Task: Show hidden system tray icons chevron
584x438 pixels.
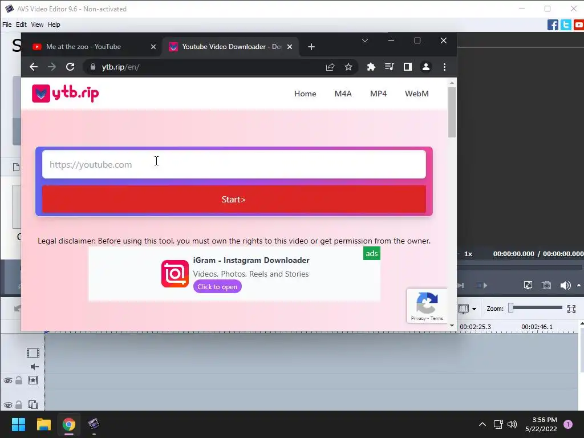Action: point(482,424)
